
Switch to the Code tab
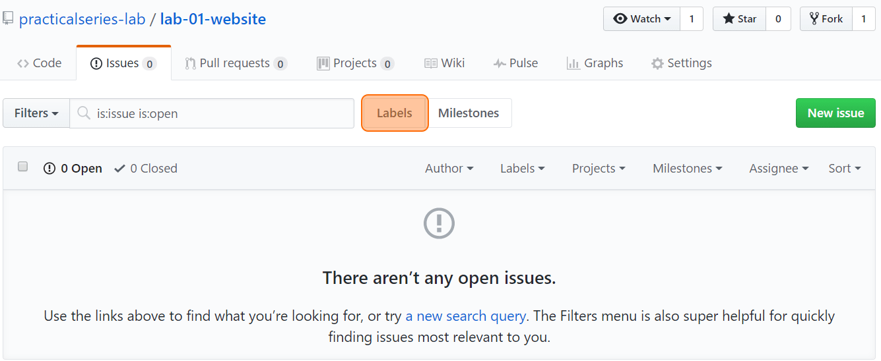(39, 63)
